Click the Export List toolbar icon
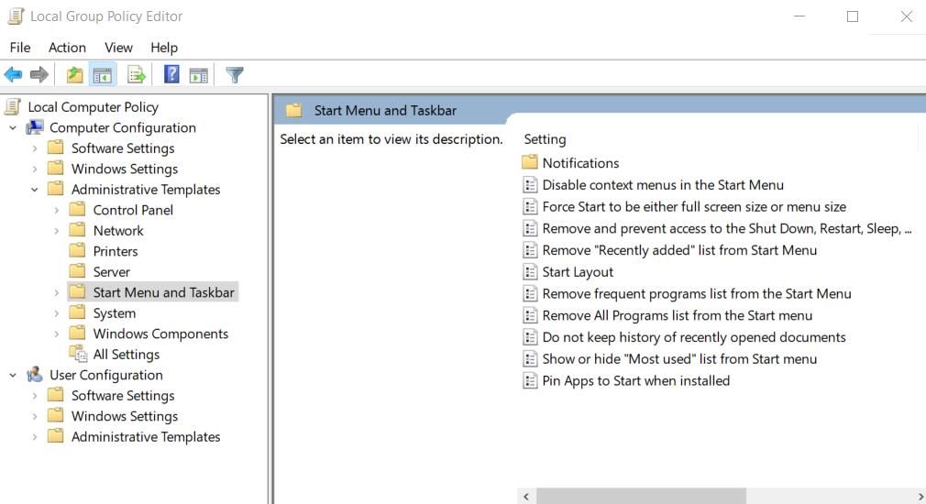 [137, 75]
